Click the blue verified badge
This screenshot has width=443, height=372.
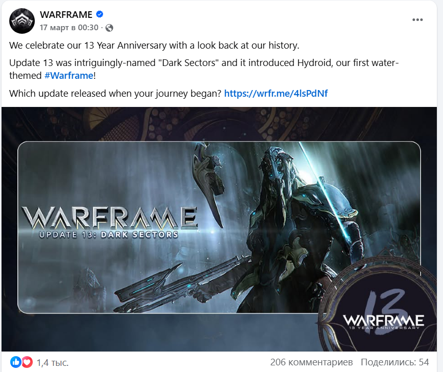(x=100, y=14)
